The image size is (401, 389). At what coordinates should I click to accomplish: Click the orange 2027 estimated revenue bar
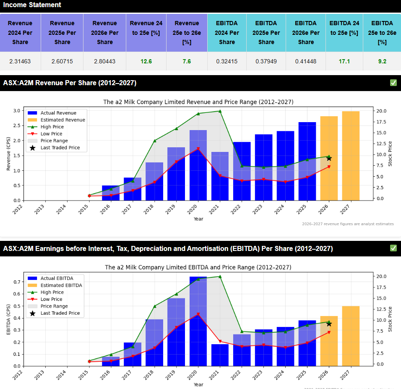coord(351,156)
